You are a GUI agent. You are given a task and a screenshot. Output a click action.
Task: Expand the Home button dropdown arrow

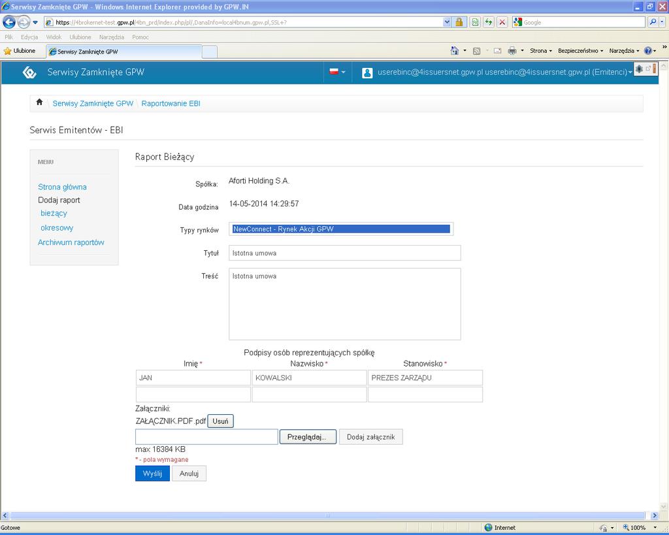(x=465, y=51)
